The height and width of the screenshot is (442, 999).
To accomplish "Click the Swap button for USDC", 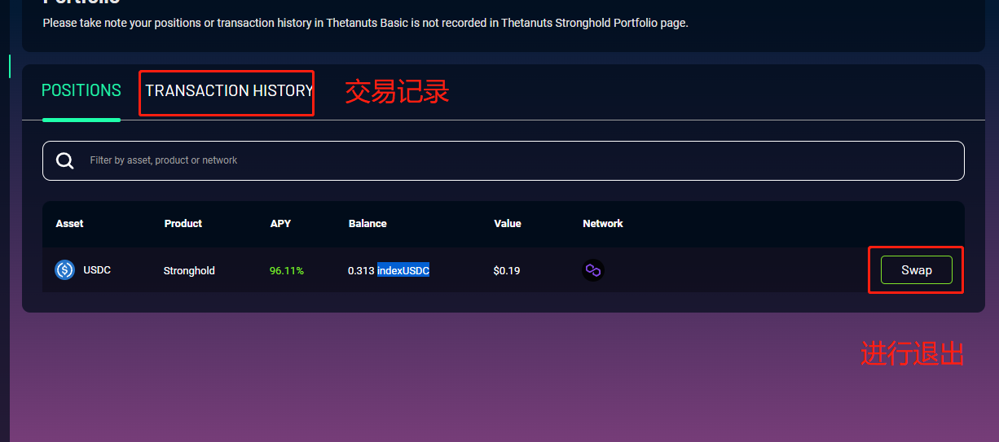I will (x=917, y=269).
